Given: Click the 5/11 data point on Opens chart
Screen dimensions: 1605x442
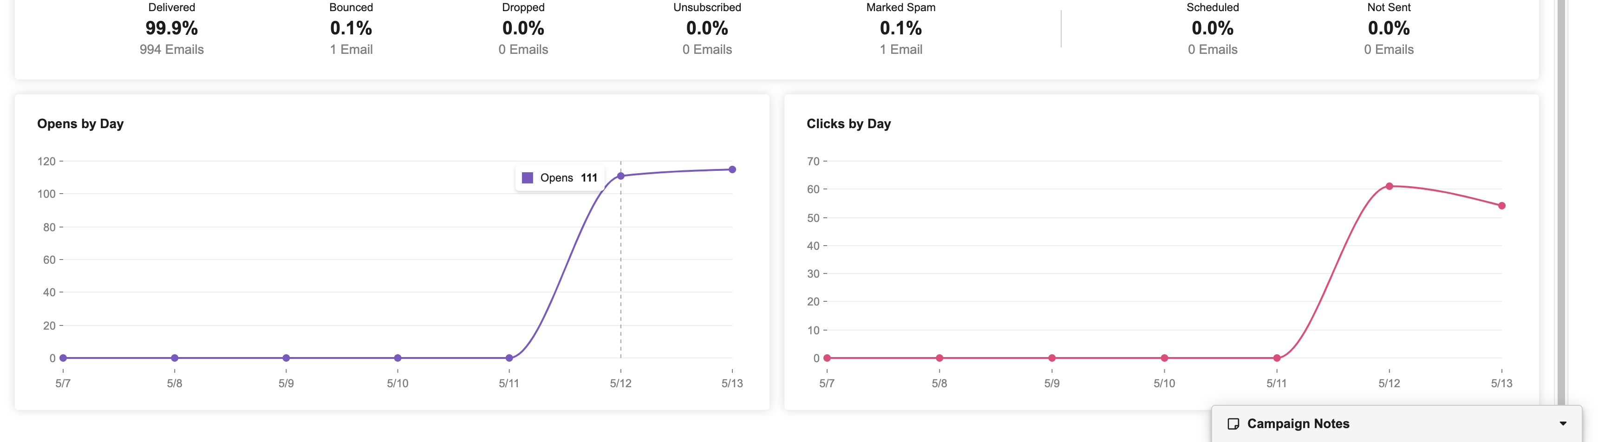Looking at the screenshot, I should [509, 358].
